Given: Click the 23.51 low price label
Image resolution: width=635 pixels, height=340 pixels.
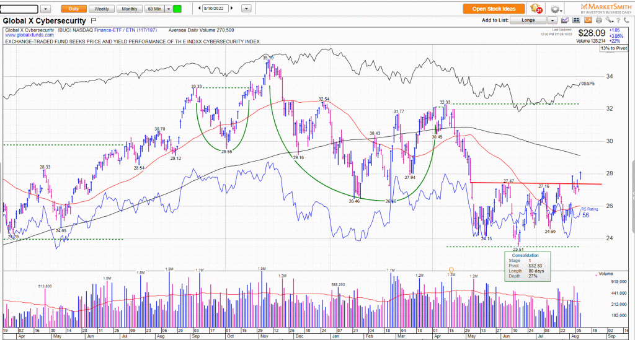Looking at the screenshot, I should coord(518,250).
